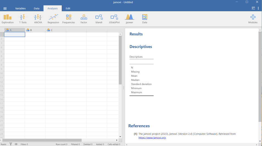Open the jamovi.org hyperlink in References
The width and height of the screenshot is (262, 146).
[x=152, y=138]
